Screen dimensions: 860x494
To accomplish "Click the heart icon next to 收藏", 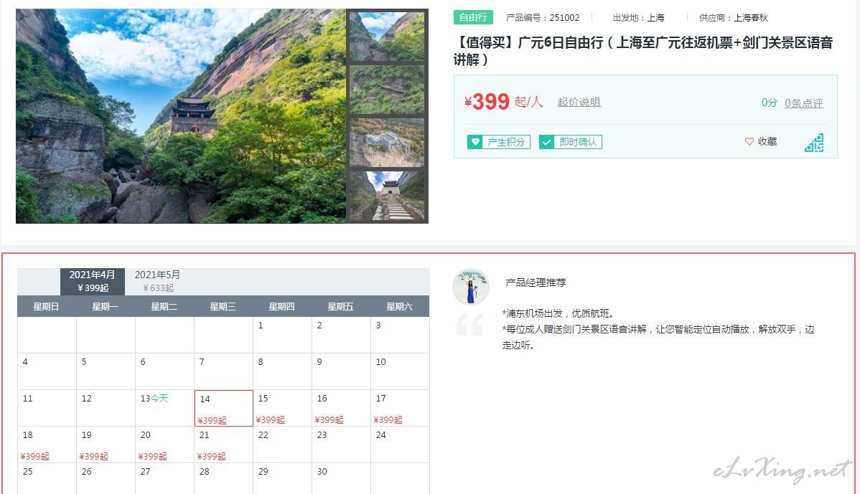I will pos(749,141).
